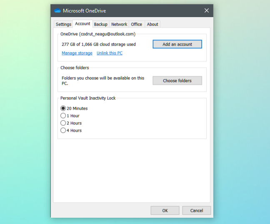Switch to the Settings tab

(x=63, y=24)
